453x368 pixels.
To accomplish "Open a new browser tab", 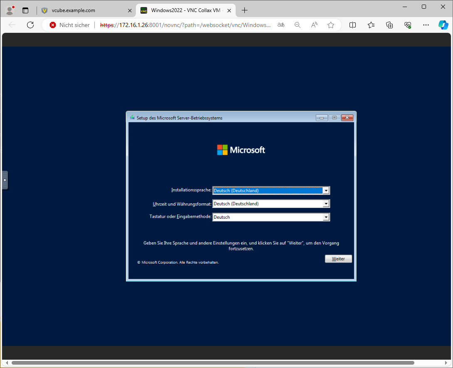I will 244,10.
